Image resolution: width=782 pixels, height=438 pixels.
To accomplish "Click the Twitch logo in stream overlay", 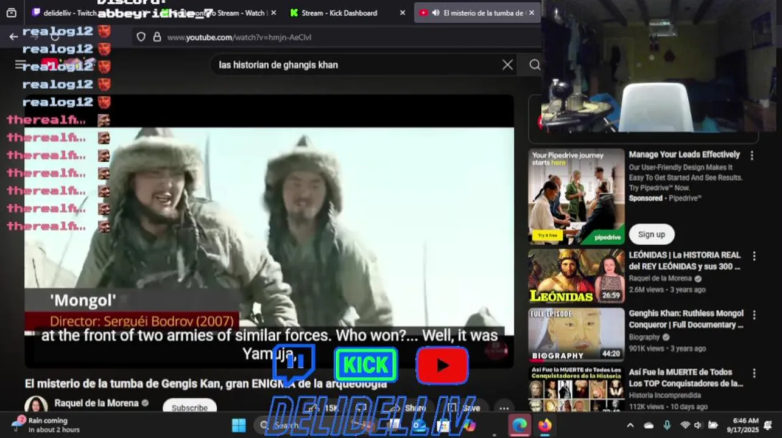I will pyautogui.click(x=294, y=364).
